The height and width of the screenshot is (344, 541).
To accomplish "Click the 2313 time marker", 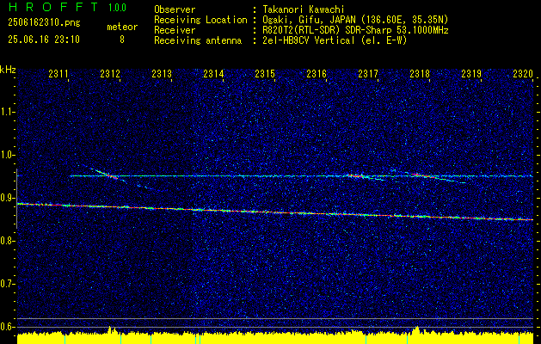I will click(x=162, y=73).
